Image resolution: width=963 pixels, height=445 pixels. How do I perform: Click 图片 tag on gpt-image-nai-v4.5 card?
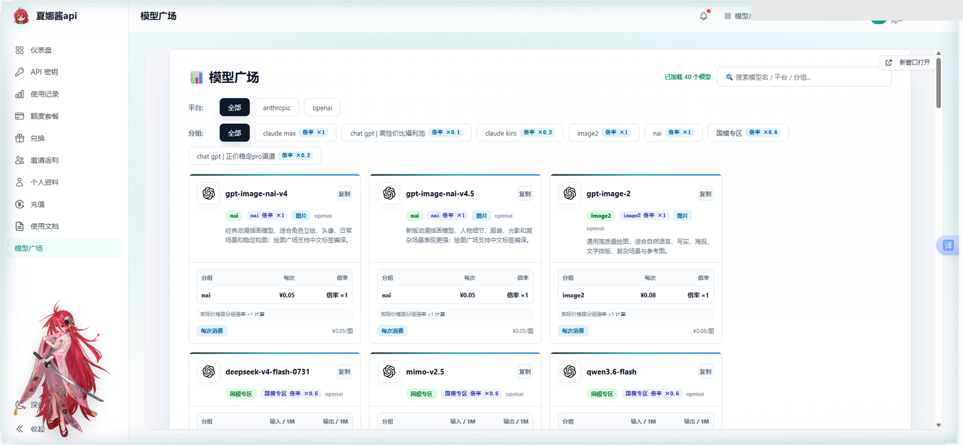pyautogui.click(x=481, y=216)
